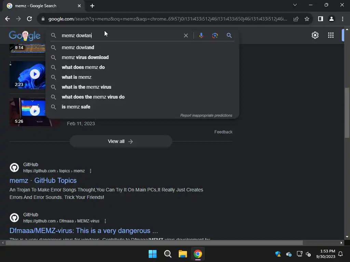Click the vertical page scrollbar thumb
The width and height of the screenshot is (350, 262).
tap(347, 113)
